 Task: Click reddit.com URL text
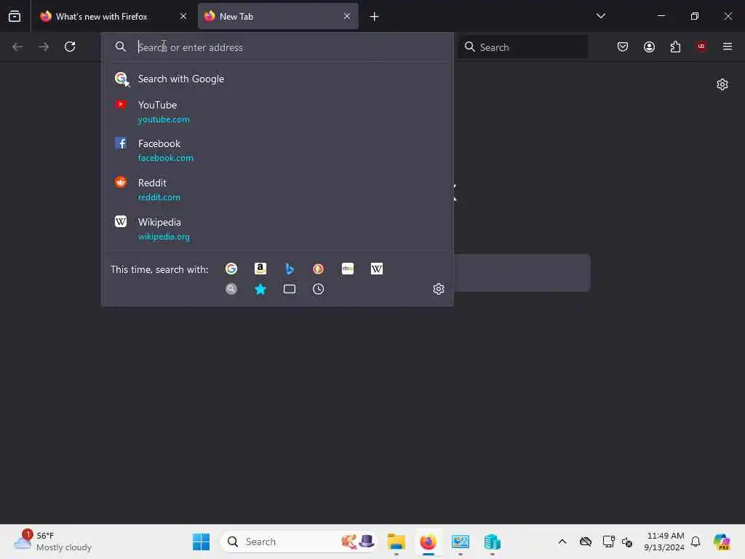point(159,197)
